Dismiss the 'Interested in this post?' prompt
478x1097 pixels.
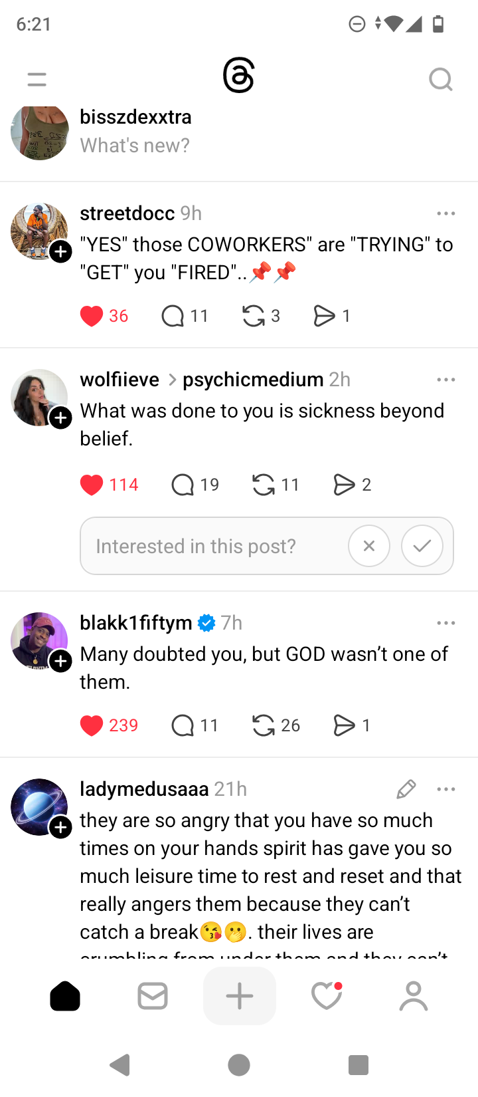coord(369,546)
